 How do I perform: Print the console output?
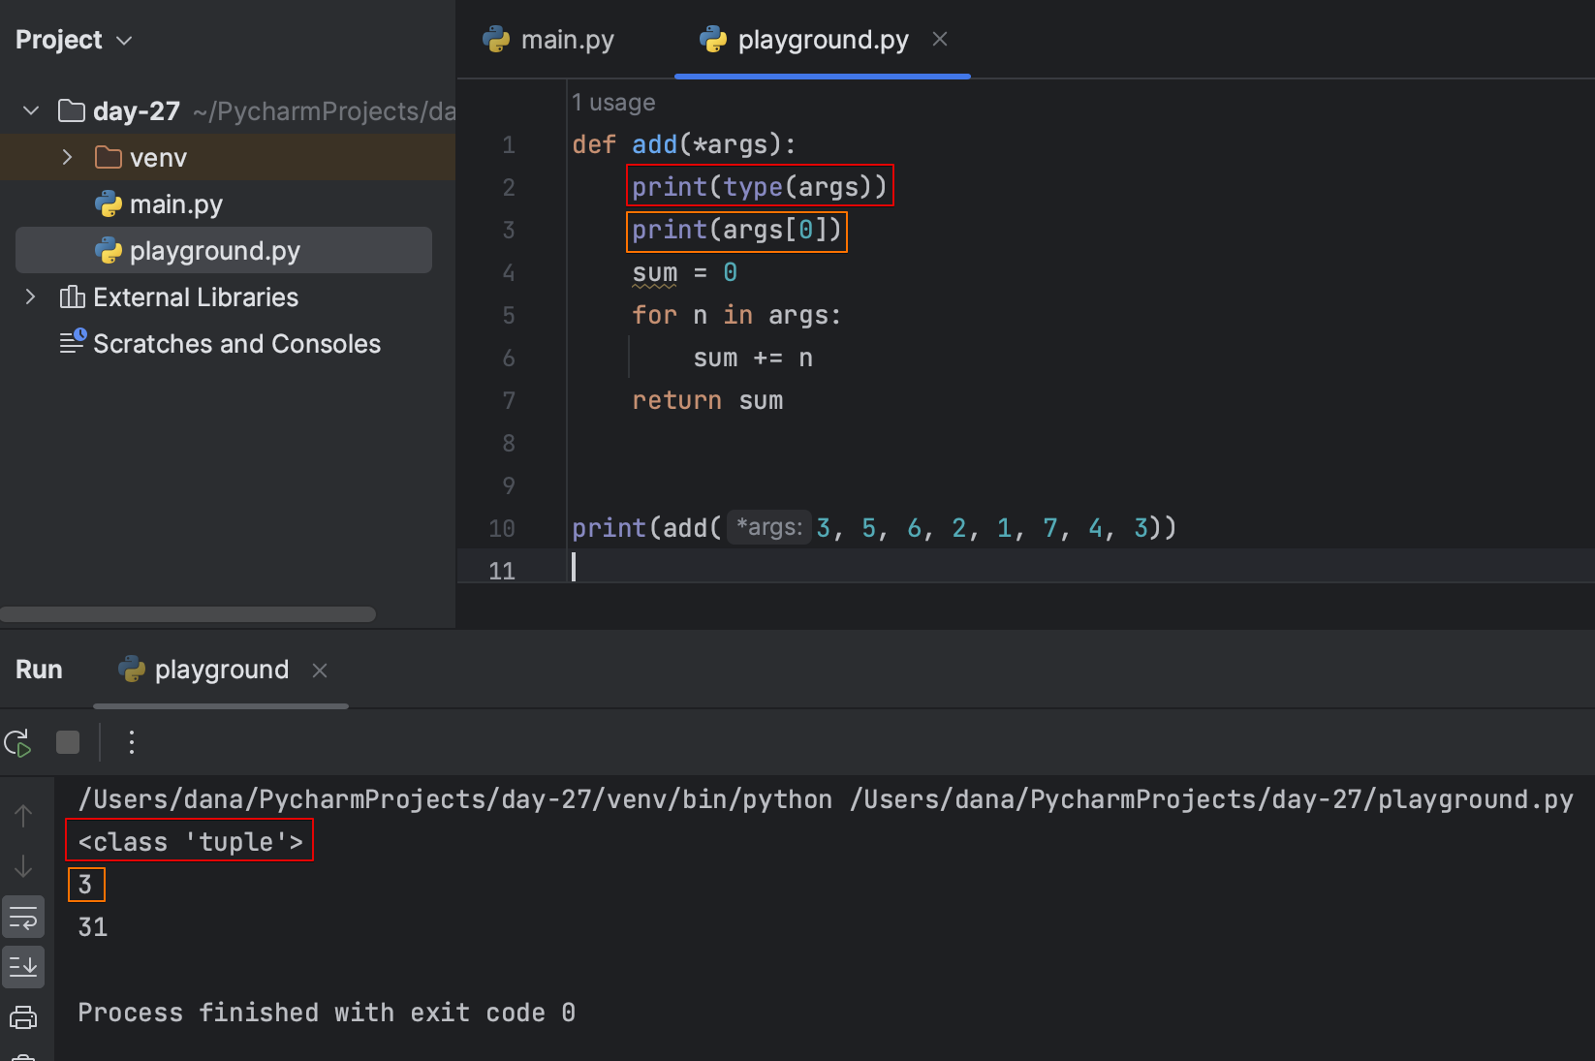(23, 1017)
